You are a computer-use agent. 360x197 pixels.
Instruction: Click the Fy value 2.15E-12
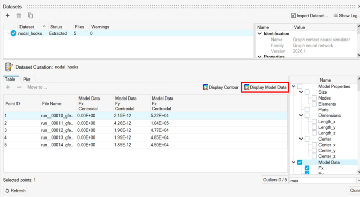123,116
